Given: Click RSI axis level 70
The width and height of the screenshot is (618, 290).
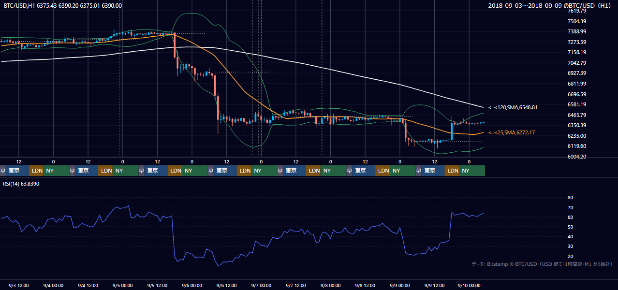Looking at the screenshot, I should 570,207.
